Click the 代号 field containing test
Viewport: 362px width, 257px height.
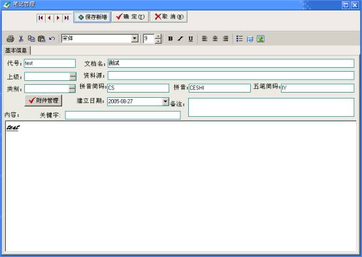click(50, 63)
